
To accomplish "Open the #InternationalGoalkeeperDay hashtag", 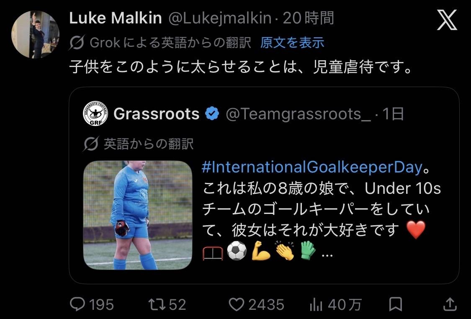I will click(x=311, y=167).
